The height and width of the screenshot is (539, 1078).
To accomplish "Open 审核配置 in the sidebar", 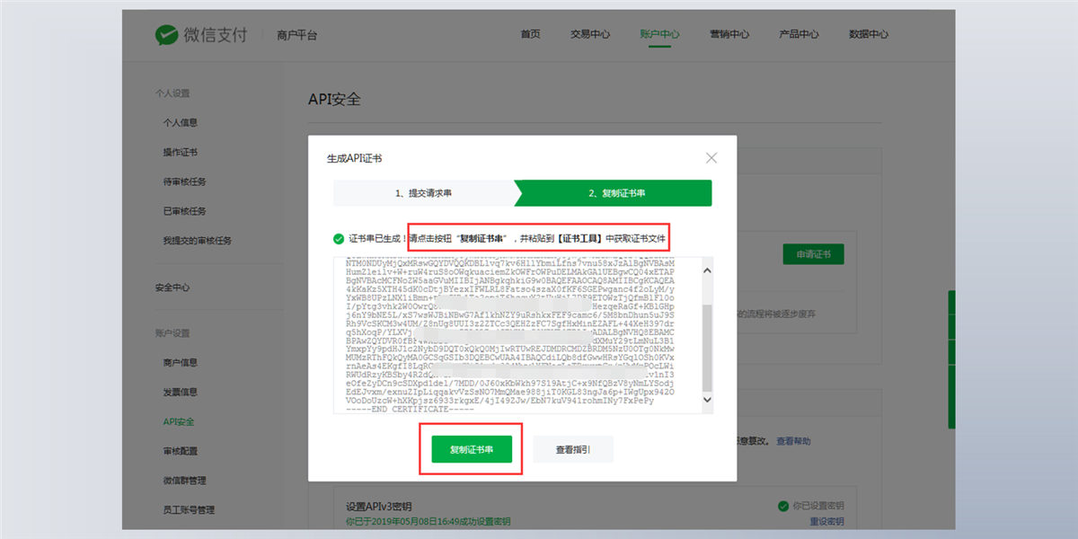I will click(180, 451).
